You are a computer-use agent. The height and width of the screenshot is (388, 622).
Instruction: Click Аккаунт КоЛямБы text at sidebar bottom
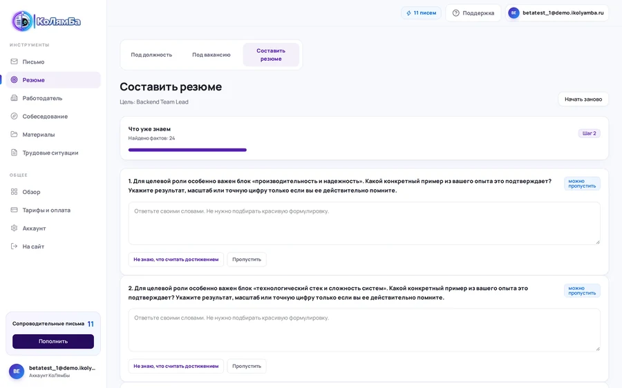49,376
